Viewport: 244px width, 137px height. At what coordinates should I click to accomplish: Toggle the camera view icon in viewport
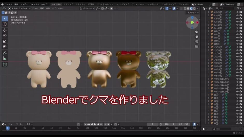tap(196, 41)
